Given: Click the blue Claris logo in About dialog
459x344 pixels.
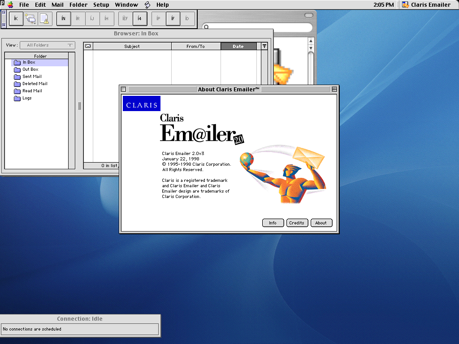Looking at the screenshot, I should [142, 103].
